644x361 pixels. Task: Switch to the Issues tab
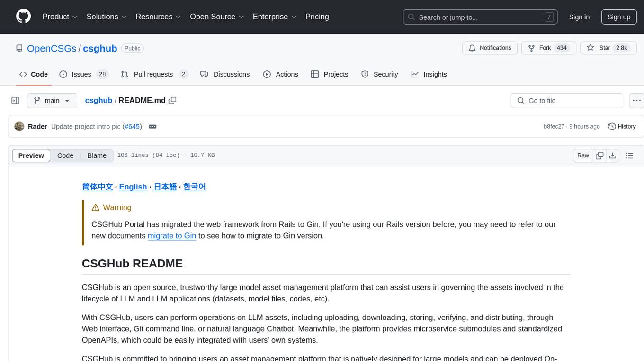(x=84, y=74)
